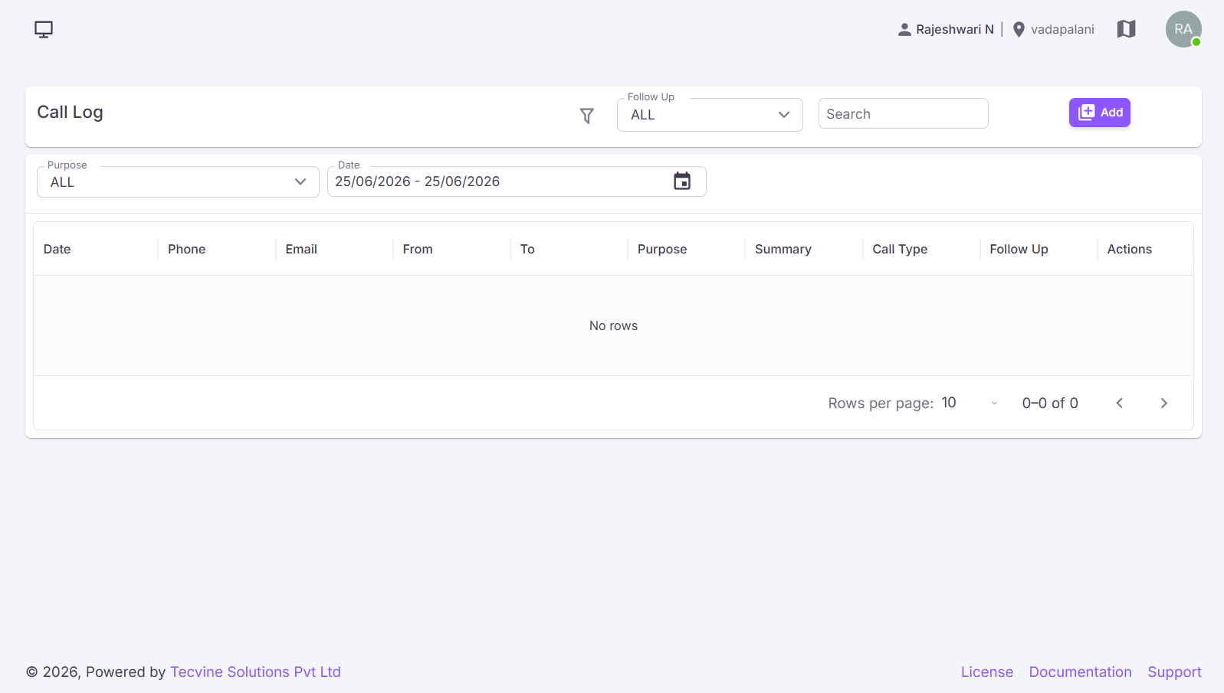The height and width of the screenshot is (693, 1224).
Task: Expand the Purpose dropdown
Action: pyautogui.click(x=178, y=182)
